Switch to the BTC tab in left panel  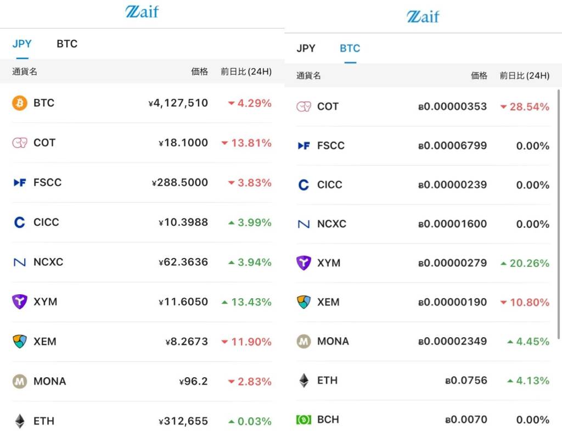(67, 44)
